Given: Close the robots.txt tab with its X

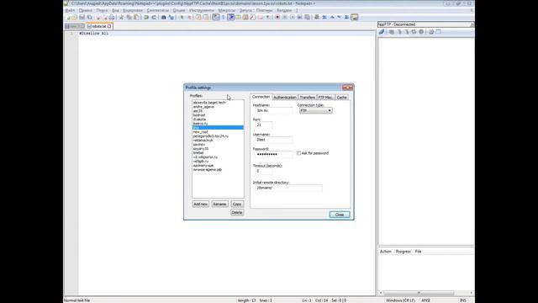Looking at the screenshot, I should (109, 26).
